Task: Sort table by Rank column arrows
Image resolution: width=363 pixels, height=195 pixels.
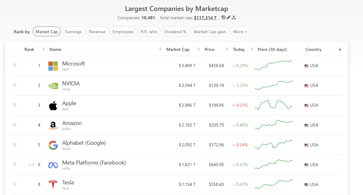Action: [x=43, y=49]
